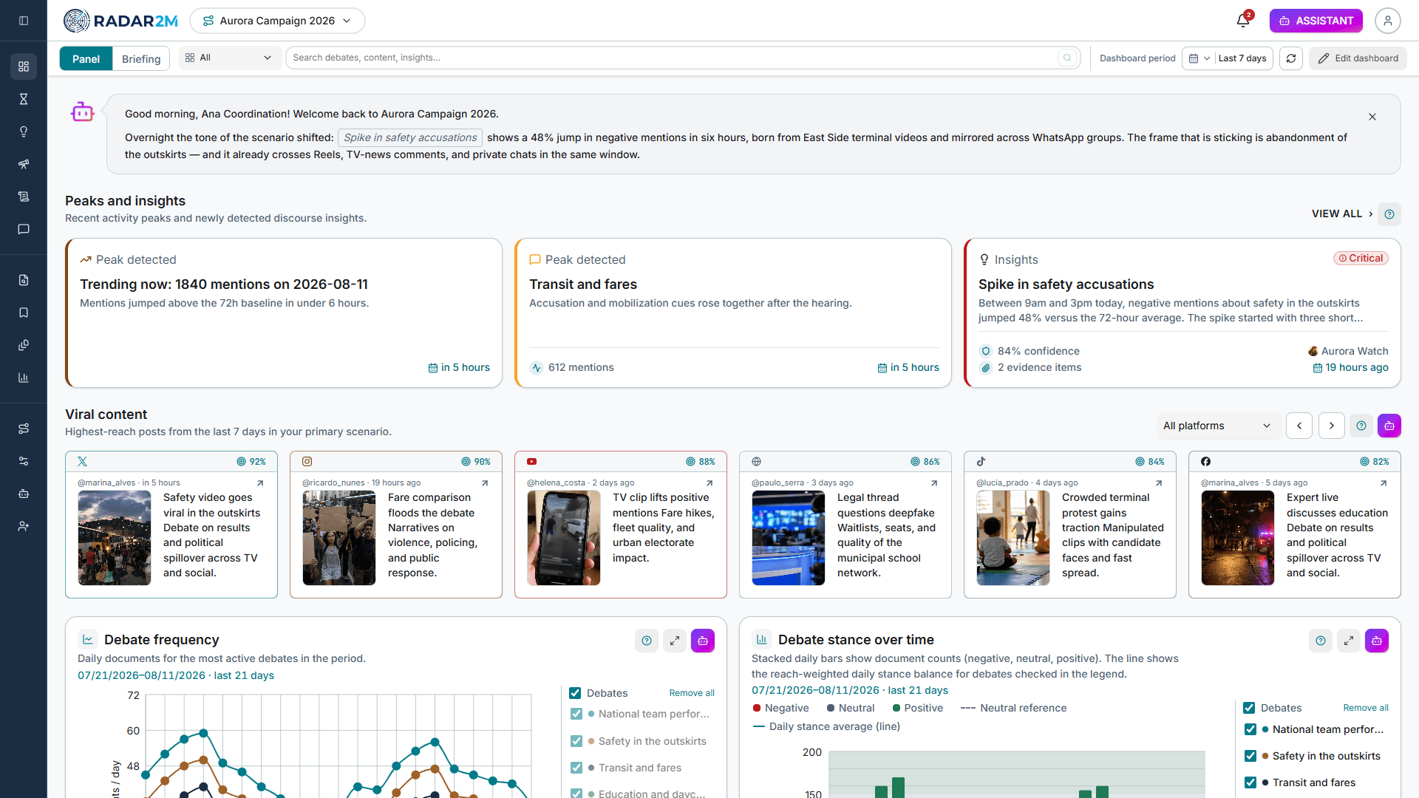Uncheck Safety in the outskirts frequency legend
The width and height of the screenshot is (1419, 798).
pos(576,741)
